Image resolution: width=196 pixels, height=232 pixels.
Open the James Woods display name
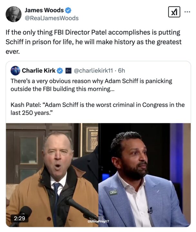44,10
